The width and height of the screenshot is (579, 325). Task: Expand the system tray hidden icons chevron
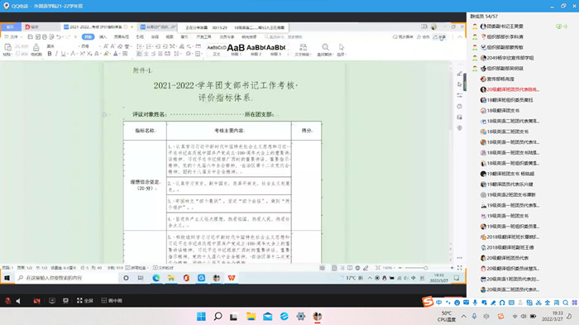tap(464, 317)
